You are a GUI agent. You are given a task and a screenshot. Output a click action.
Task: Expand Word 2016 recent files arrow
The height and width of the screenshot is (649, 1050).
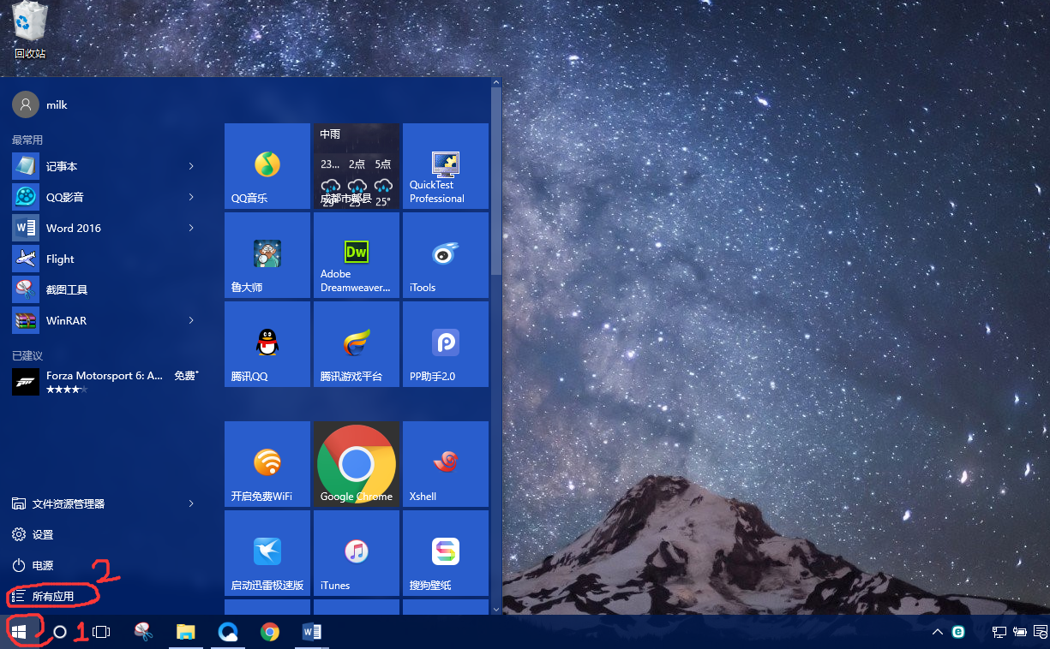(x=191, y=228)
